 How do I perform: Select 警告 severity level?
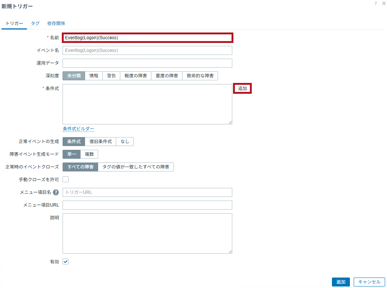point(111,76)
